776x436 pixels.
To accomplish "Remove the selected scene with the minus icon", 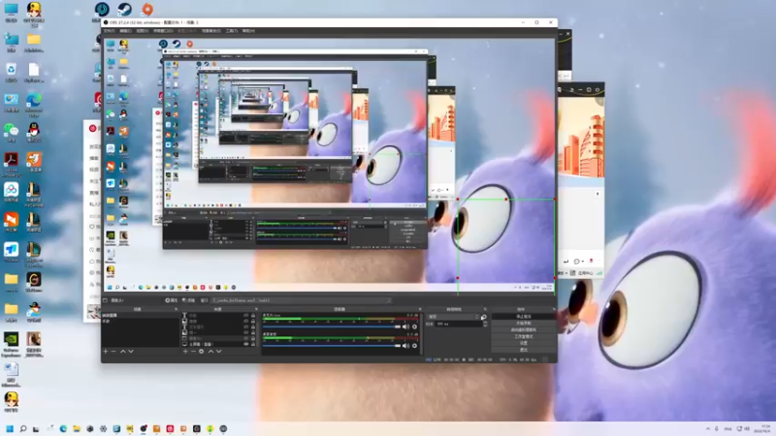I will click(x=113, y=352).
